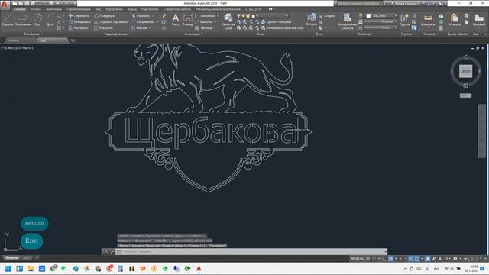Expand the Блок panel dropdown
489x275 pixels.
coord(321,34)
